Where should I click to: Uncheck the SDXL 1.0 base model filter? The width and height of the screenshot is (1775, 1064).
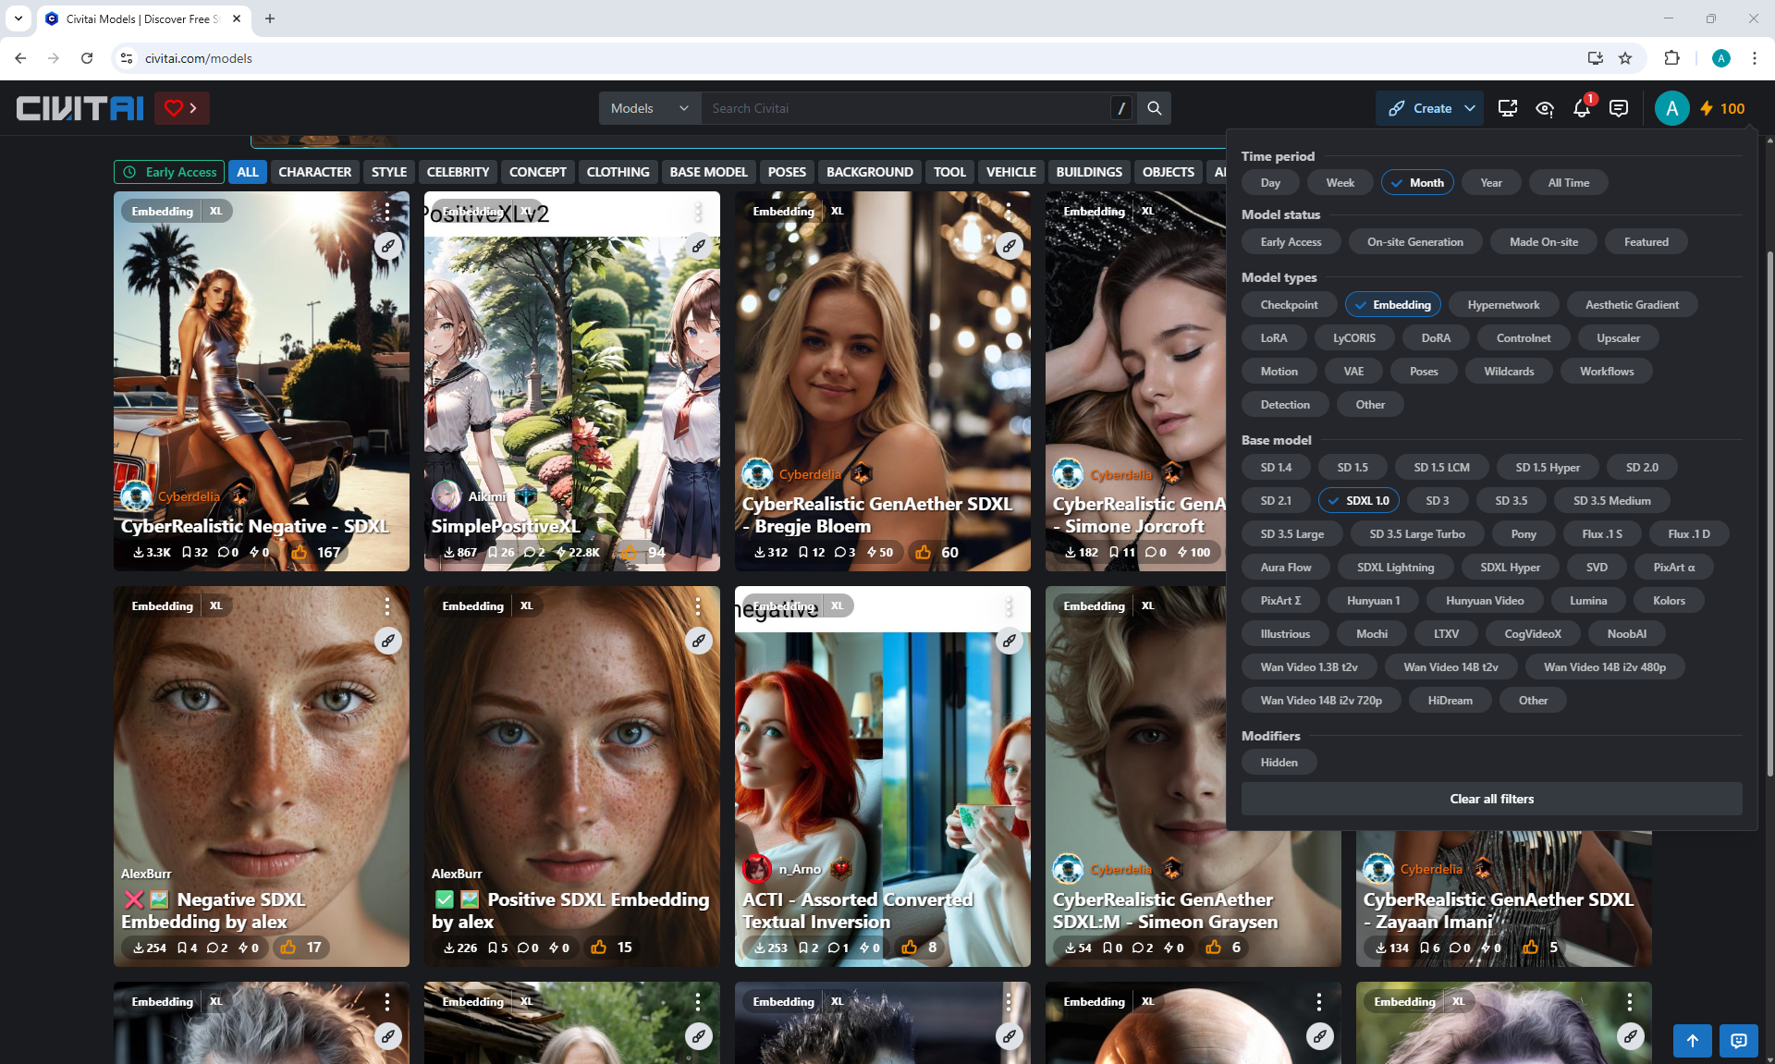tap(1358, 501)
